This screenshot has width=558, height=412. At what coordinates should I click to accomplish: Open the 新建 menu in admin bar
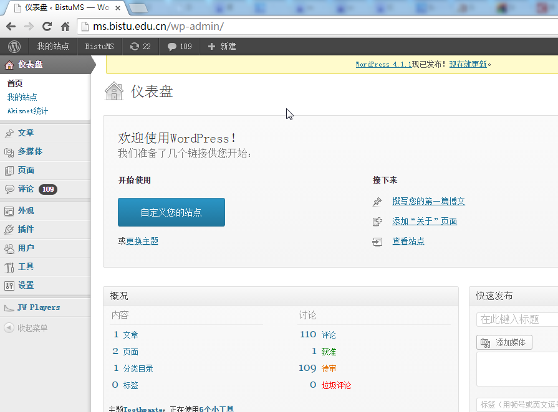[x=222, y=47]
